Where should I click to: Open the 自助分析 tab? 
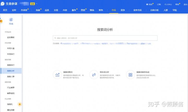155,10
